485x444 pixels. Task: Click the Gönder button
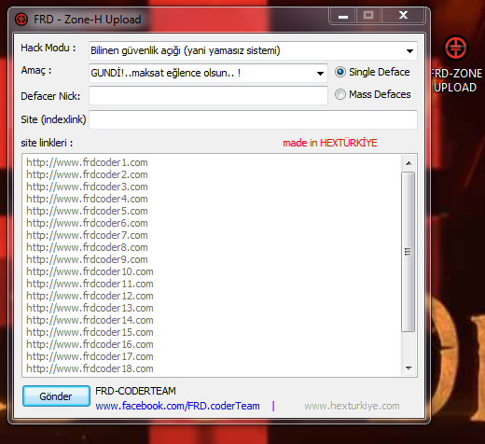(56, 396)
